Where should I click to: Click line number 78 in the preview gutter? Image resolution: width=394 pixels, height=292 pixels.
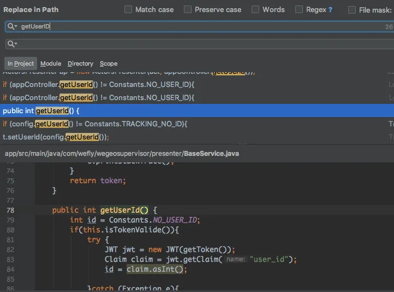pos(11,210)
